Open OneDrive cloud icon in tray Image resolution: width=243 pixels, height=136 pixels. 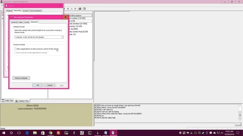(x=215, y=133)
